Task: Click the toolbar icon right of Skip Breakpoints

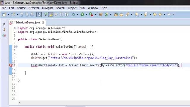Action: [x=45, y=15]
